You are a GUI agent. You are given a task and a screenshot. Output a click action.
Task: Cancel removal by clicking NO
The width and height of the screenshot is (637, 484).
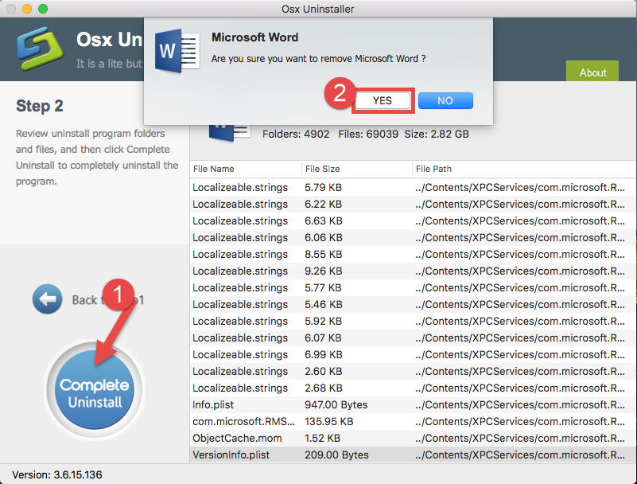tap(445, 100)
